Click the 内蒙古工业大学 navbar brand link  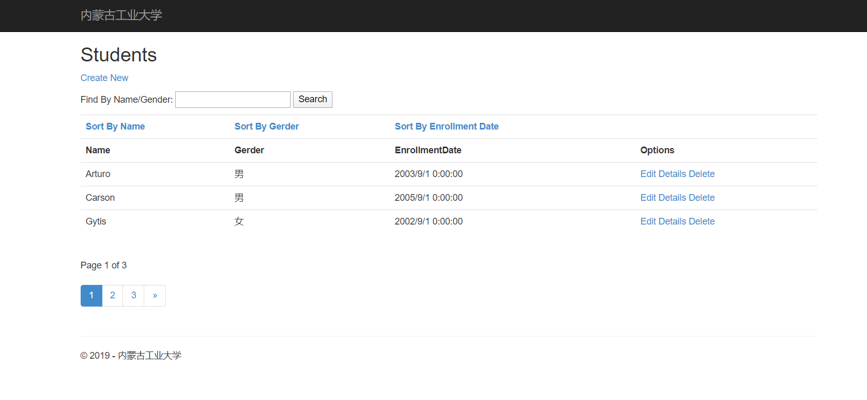pos(121,15)
